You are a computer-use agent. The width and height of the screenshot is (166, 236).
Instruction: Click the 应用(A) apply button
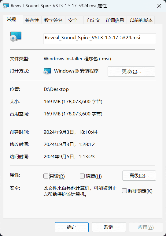click(x=146, y=227)
